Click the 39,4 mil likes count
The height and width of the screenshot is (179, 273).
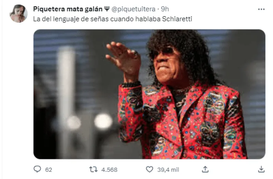168,169
